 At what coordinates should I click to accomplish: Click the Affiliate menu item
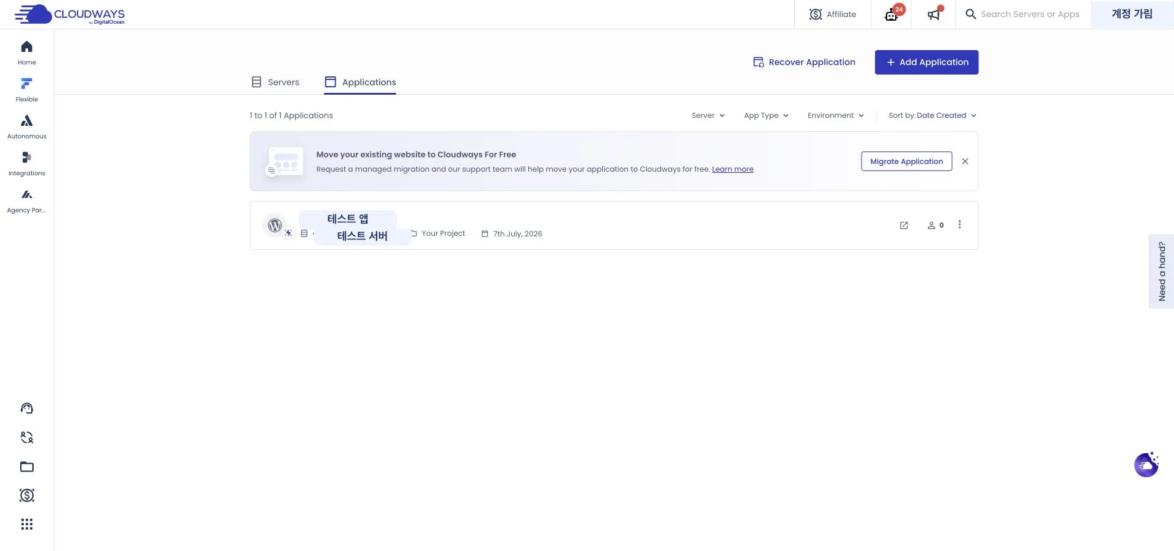click(x=833, y=14)
